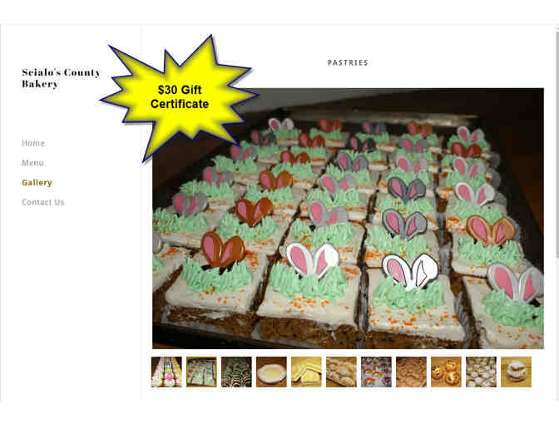
Task: Select the third thumbnail of dark decorated cookies
Action: (x=236, y=372)
